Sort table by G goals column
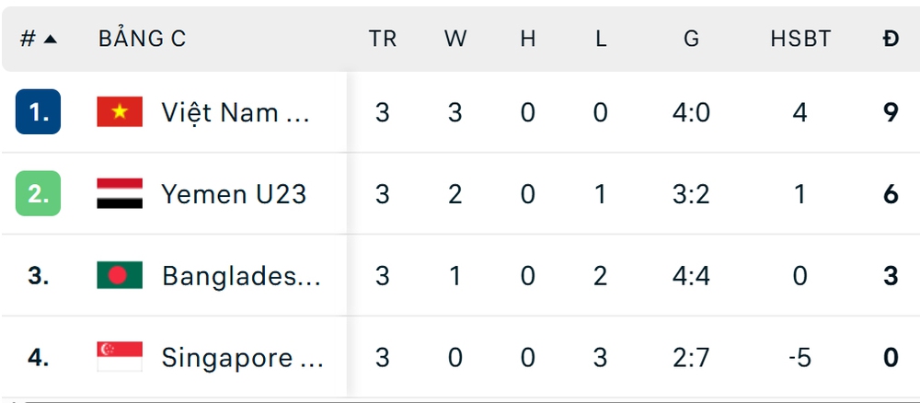Viewport: 920px width, 403px height. [x=691, y=39]
